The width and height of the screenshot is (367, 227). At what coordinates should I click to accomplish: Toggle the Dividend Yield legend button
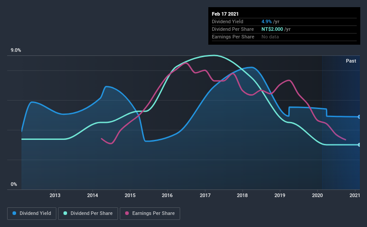(32, 214)
